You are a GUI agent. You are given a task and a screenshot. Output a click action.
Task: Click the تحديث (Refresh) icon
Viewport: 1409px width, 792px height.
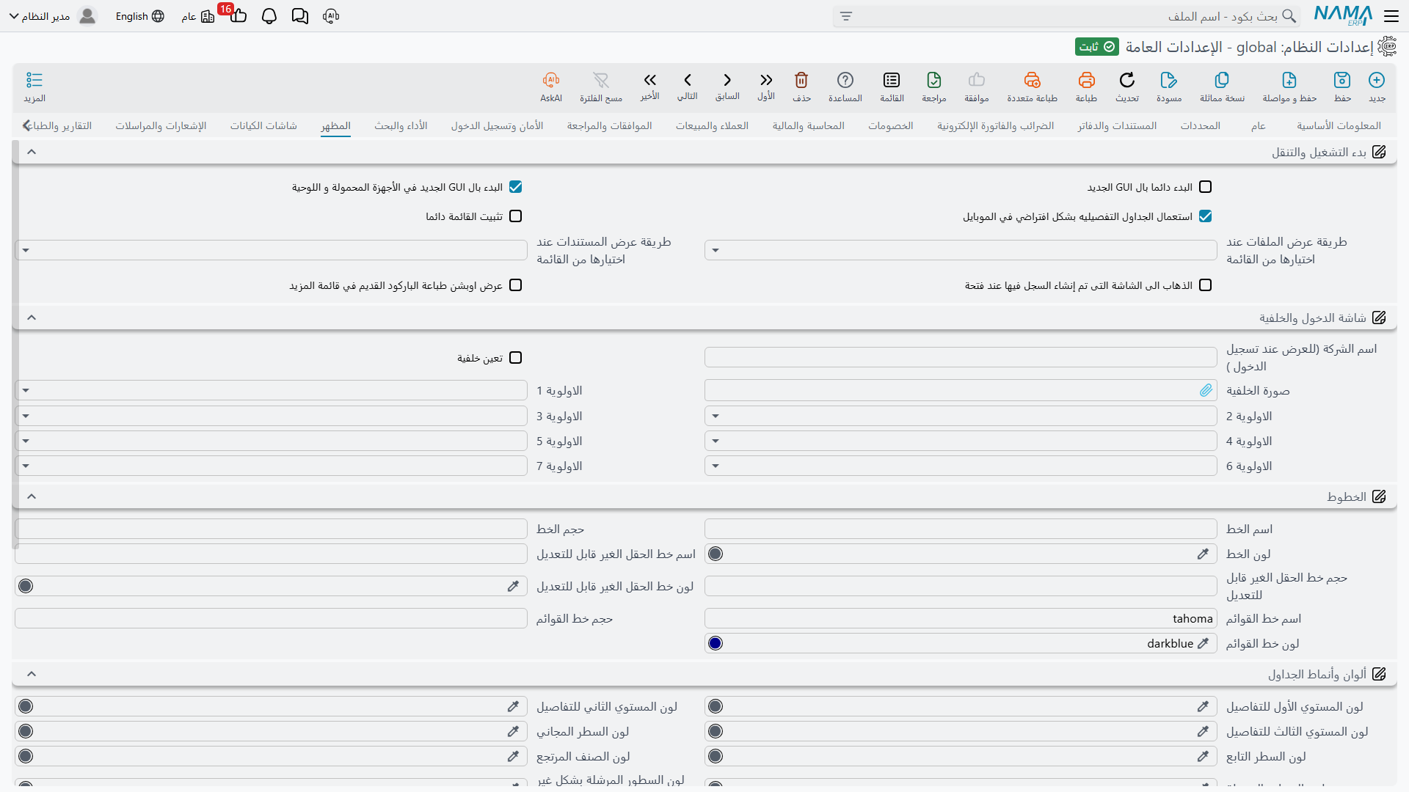[1127, 80]
